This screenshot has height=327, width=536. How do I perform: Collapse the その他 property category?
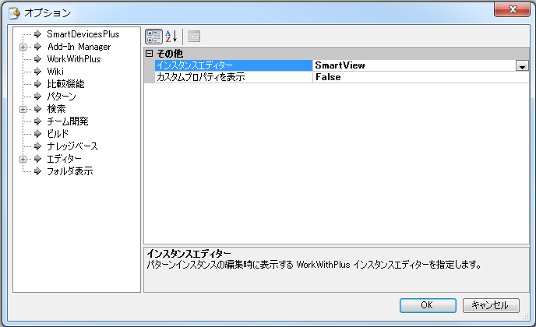(x=150, y=53)
